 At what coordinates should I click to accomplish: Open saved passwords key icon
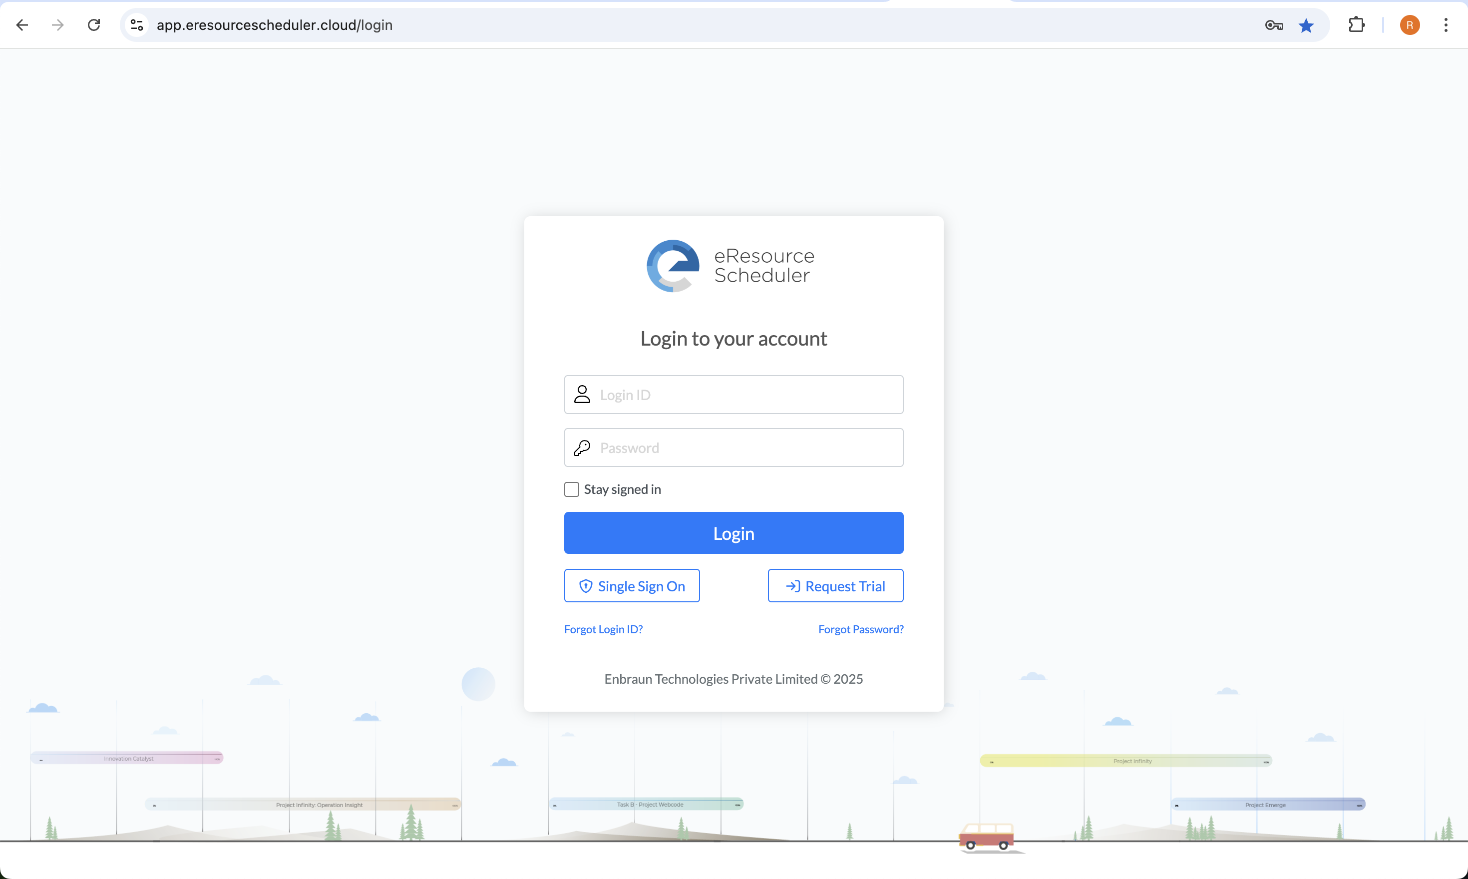tap(1274, 25)
